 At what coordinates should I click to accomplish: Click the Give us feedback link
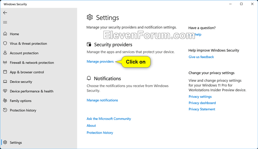201,57
